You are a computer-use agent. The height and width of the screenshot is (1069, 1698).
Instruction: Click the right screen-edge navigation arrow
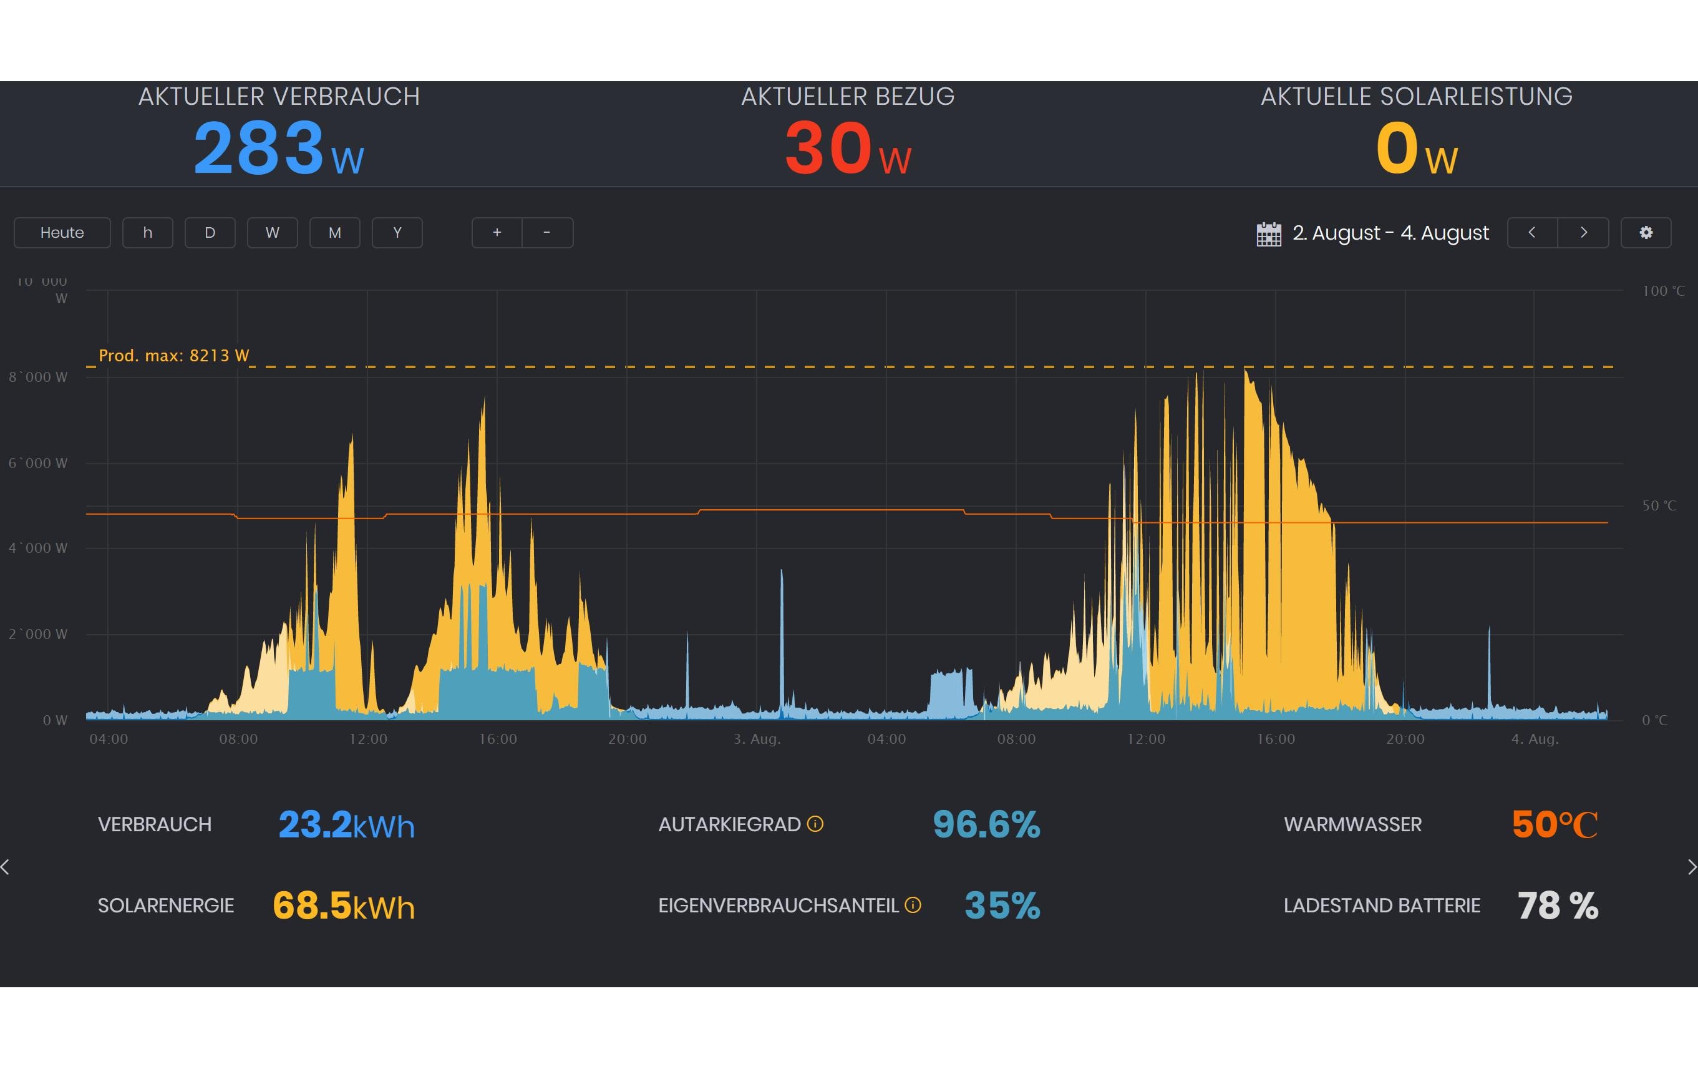pos(1692,866)
